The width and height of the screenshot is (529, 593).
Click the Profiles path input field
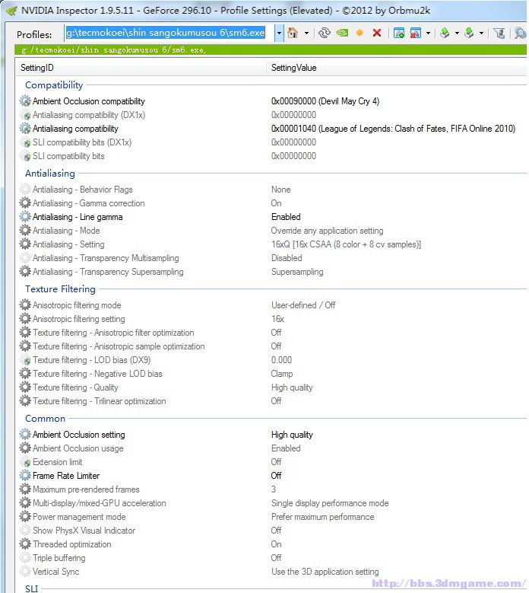coord(169,33)
